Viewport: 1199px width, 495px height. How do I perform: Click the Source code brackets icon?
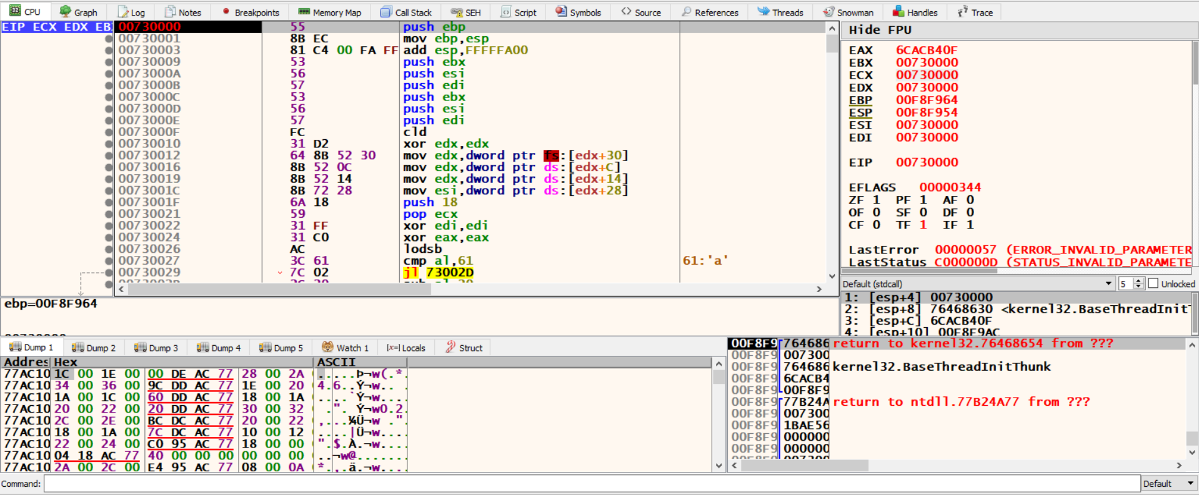(626, 11)
